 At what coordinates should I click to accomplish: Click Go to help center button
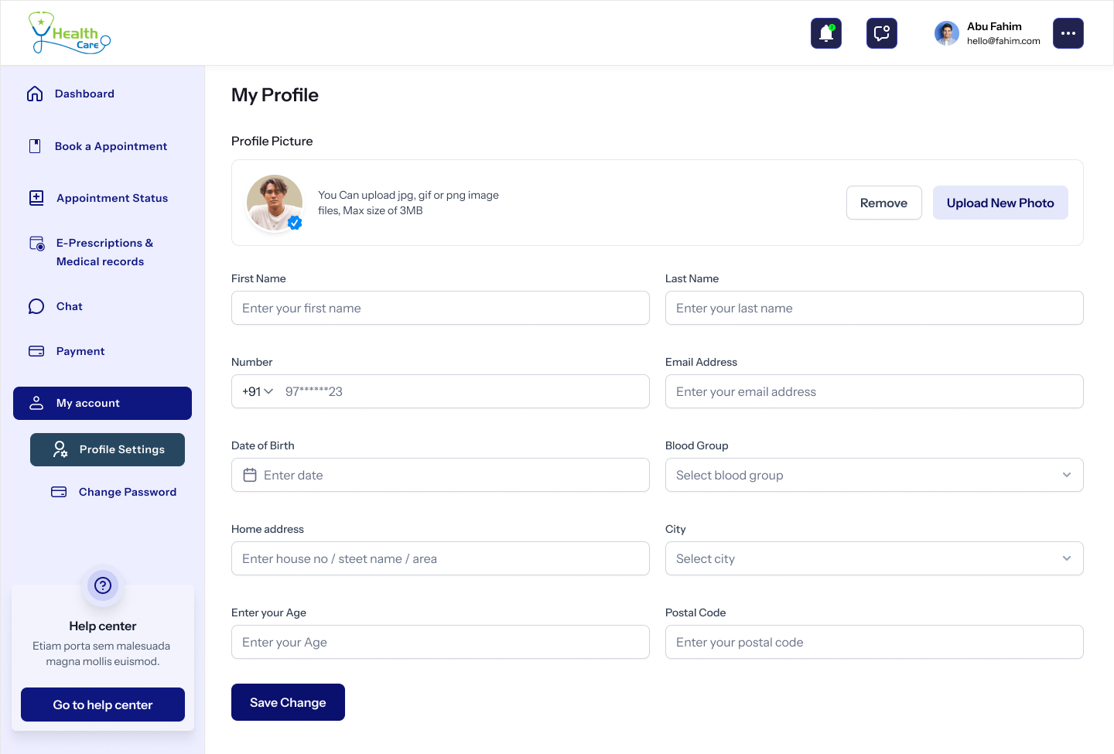(x=103, y=705)
